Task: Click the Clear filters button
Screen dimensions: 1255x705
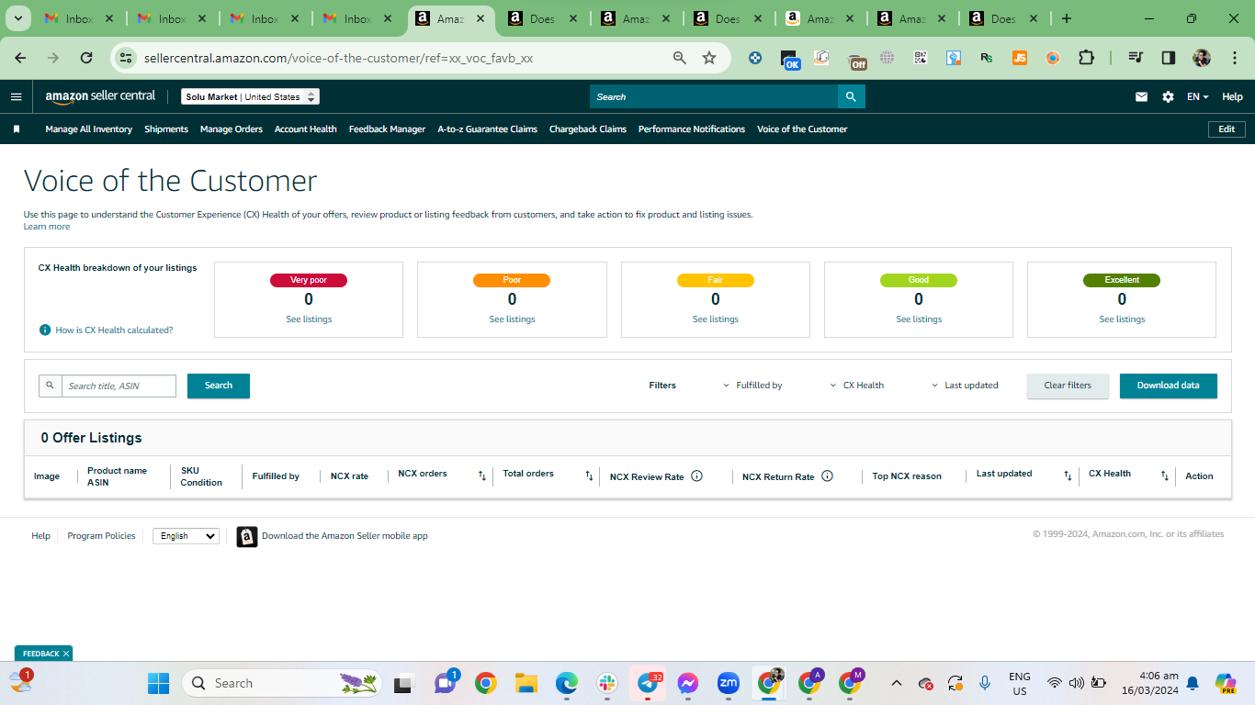Action: point(1068,386)
